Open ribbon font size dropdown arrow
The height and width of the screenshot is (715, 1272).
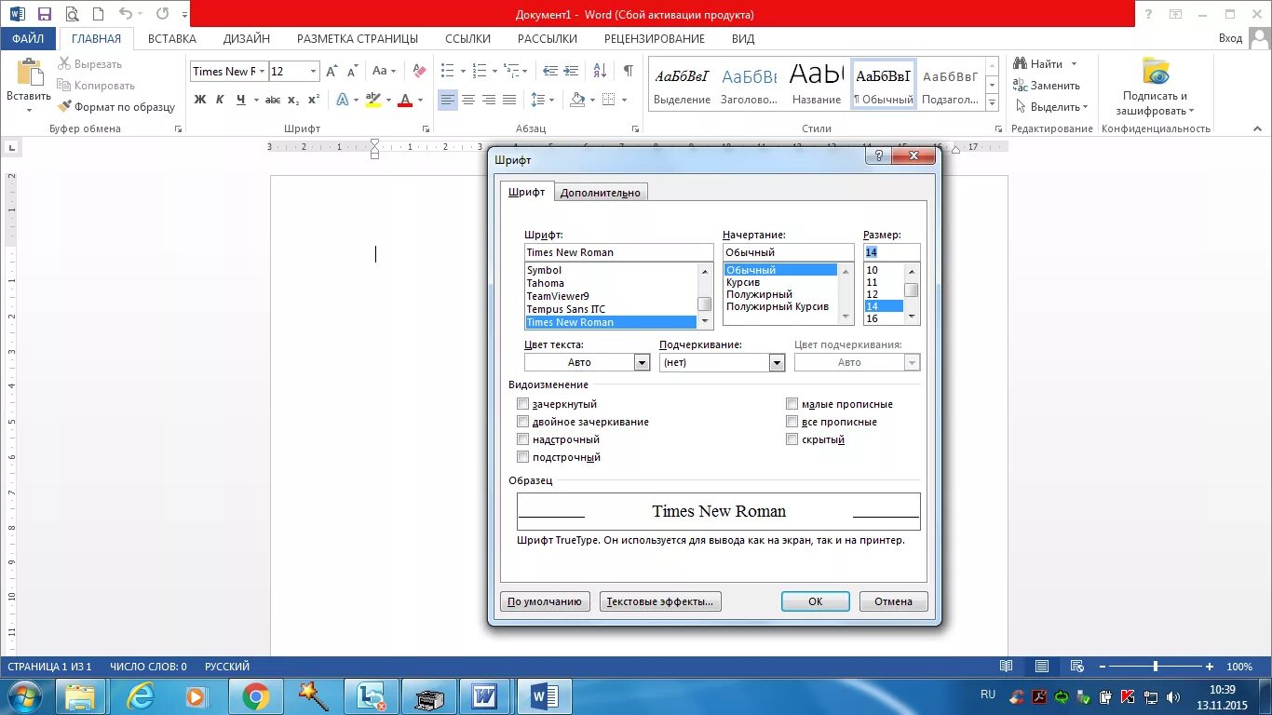(313, 71)
